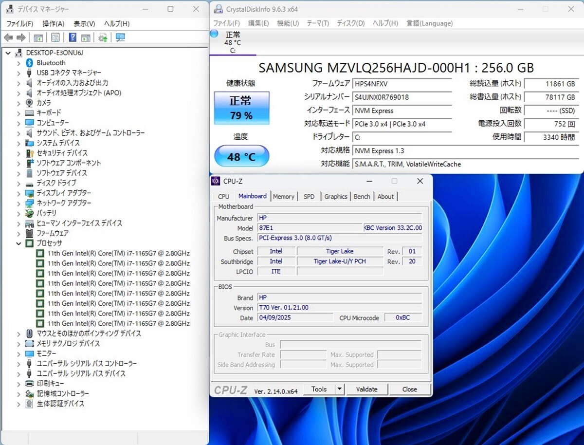Click the Close button in CPU-Z
This screenshot has width=584, height=445.
410,389
